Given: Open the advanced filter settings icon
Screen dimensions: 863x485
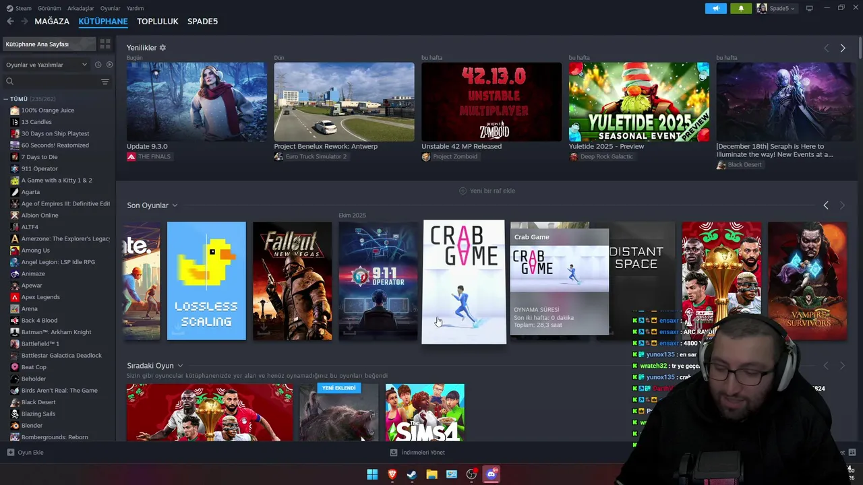Looking at the screenshot, I should coord(105,82).
